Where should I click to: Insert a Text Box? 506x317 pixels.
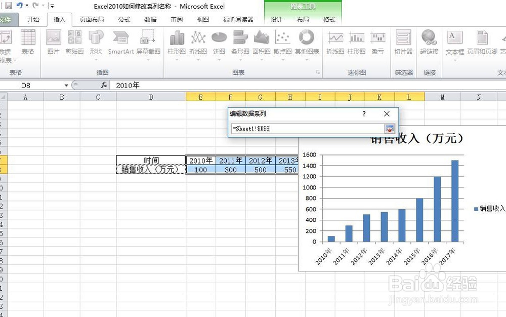[x=454, y=43]
